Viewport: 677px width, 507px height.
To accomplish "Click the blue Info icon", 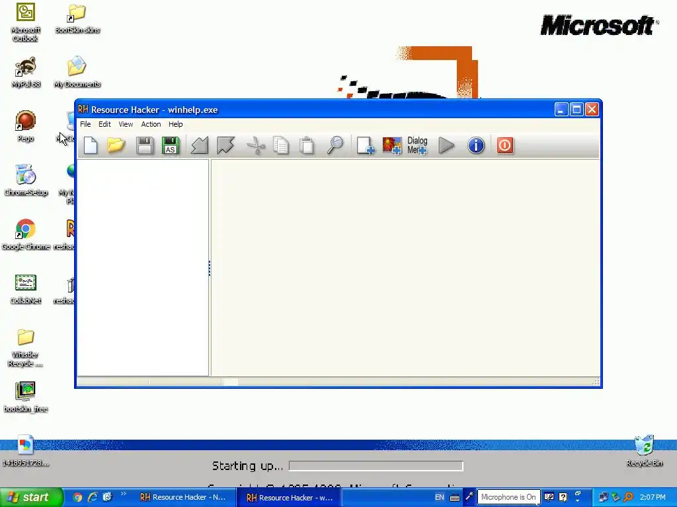I will [476, 145].
